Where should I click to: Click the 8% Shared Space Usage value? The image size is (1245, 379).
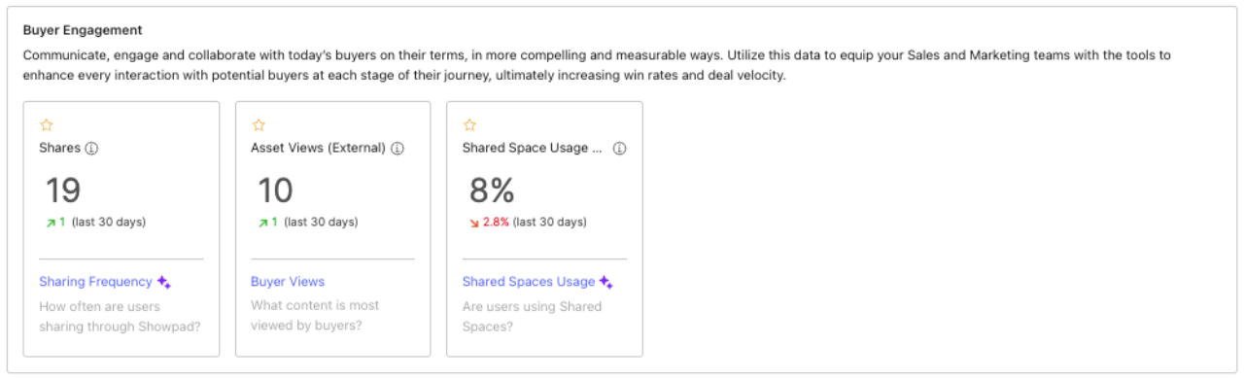492,190
